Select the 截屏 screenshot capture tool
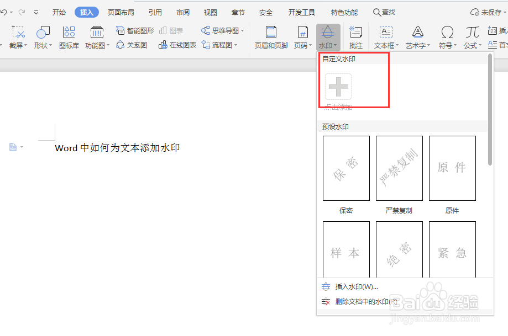The height and width of the screenshot is (336, 508). 18,36
